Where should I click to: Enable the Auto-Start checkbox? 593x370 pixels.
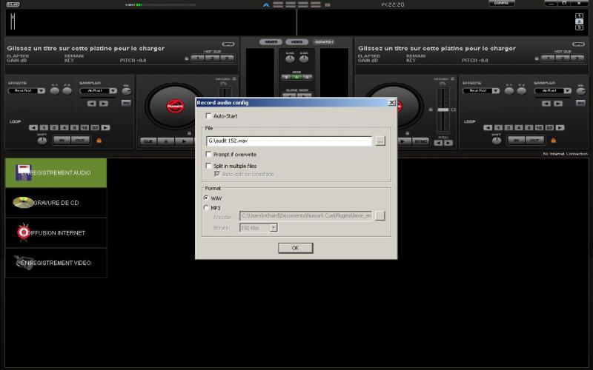[x=208, y=116]
